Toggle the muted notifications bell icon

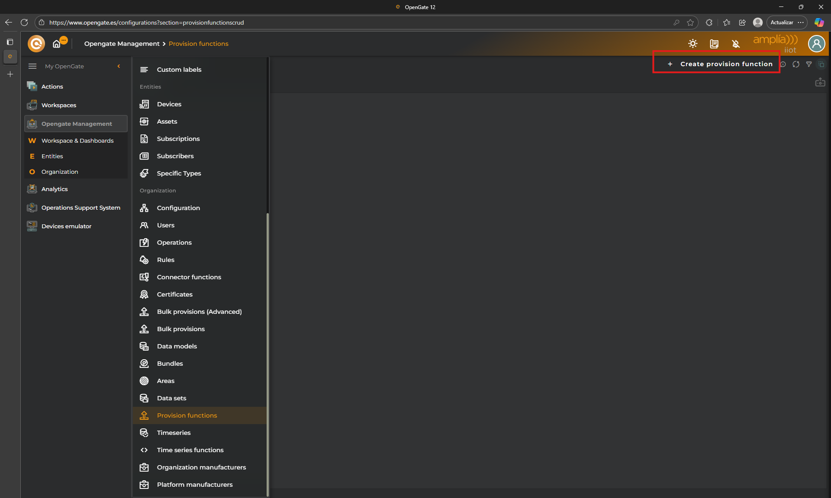[735, 44]
